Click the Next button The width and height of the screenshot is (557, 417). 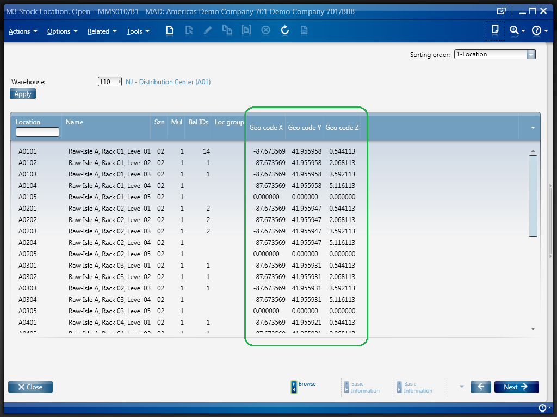[516, 387]
